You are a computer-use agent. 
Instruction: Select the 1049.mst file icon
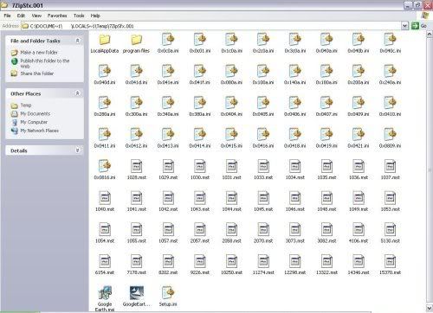tap(359, 198)
